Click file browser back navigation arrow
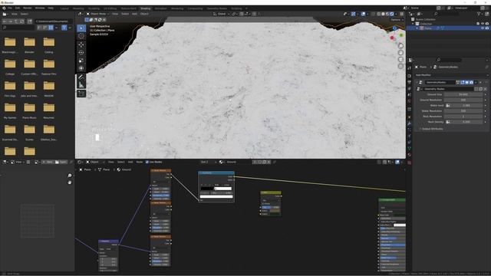The image size is (491, 276). point(5,21)
